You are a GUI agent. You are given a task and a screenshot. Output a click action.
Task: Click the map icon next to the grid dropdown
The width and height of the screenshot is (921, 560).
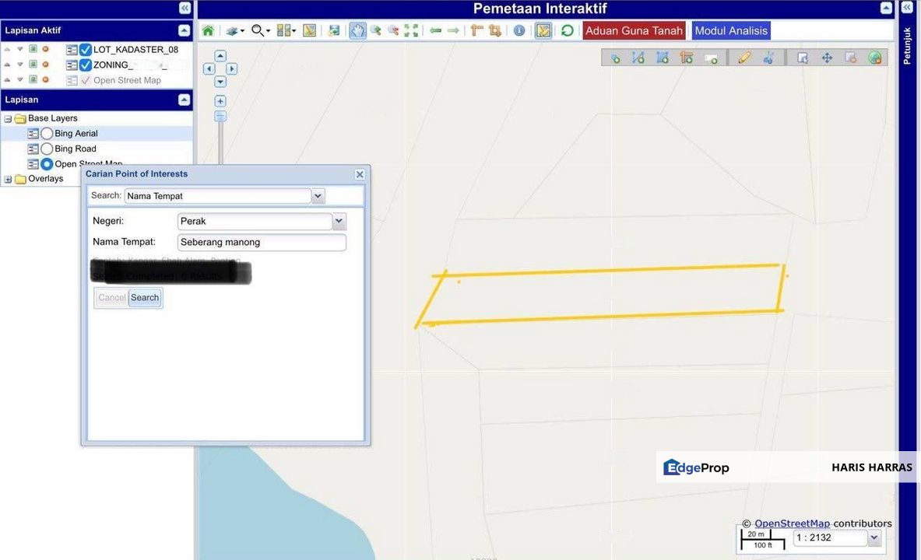coord(310,30)
